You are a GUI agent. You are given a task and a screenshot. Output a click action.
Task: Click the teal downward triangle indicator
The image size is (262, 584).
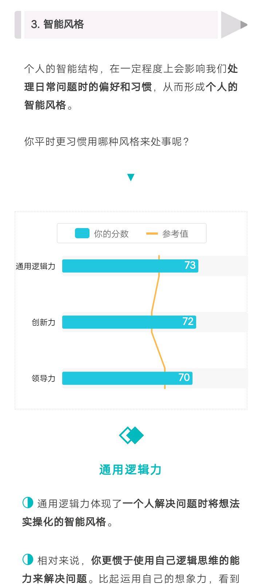131,177
